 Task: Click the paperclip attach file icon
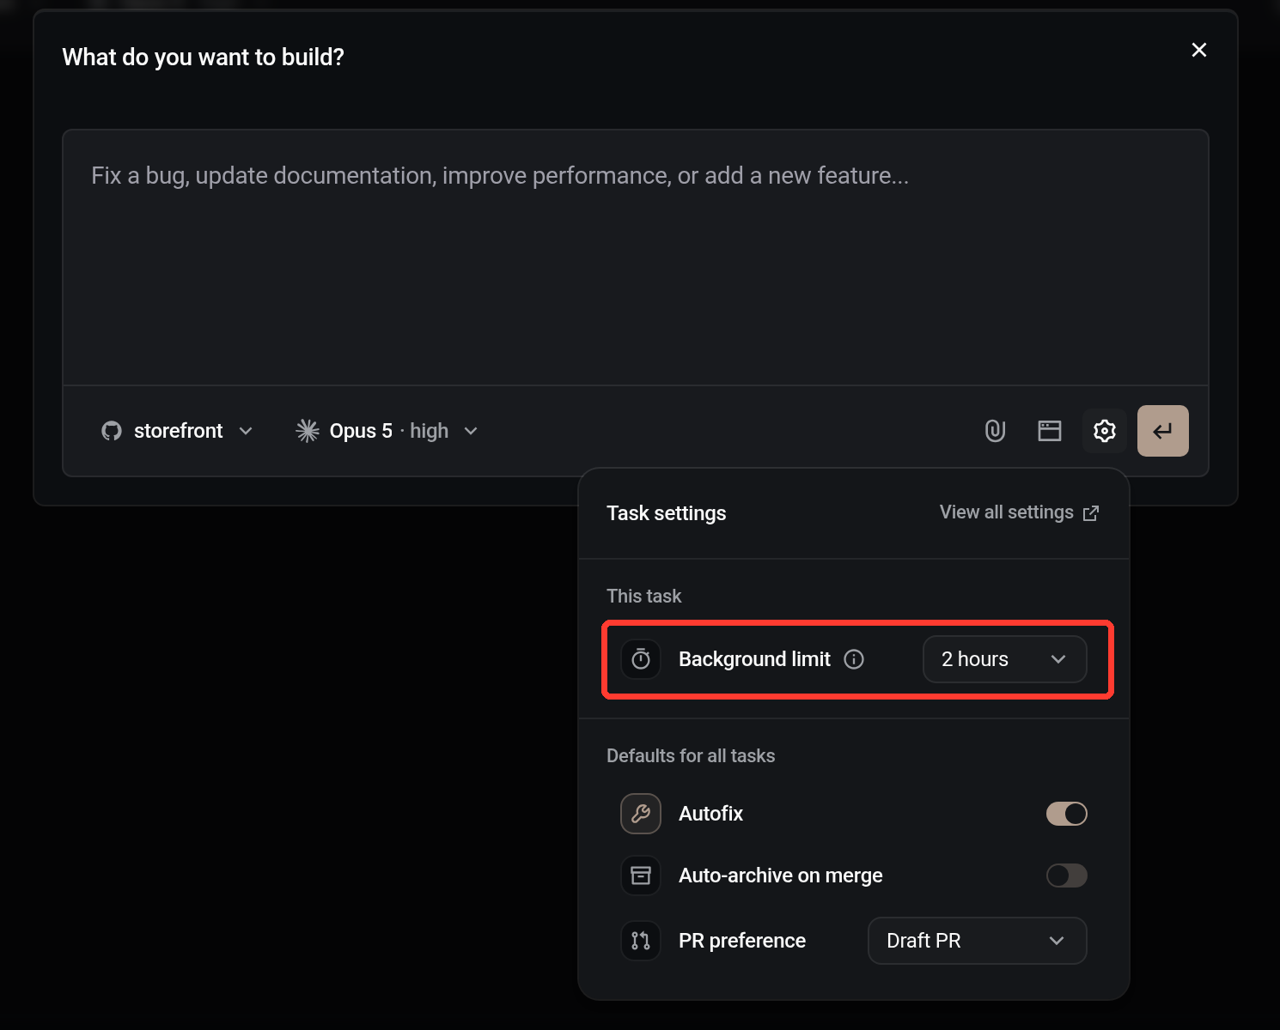click(995, 431)
